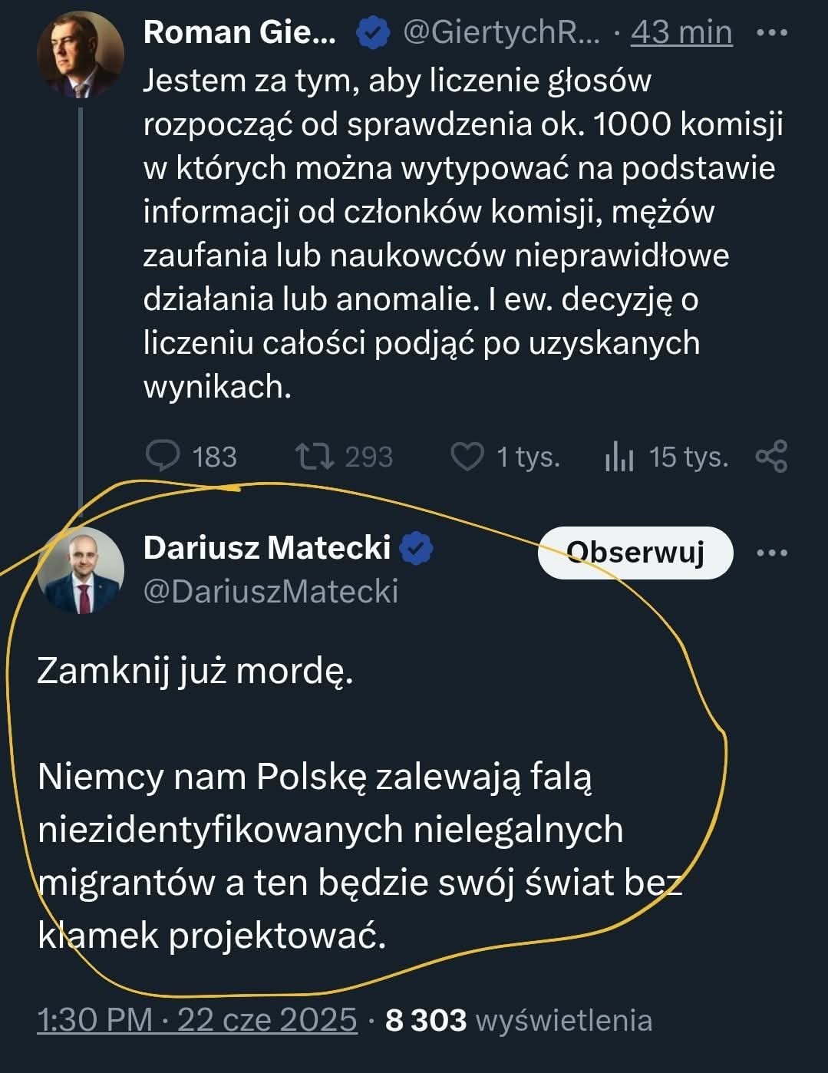Screen dimensions: 828x1073
Task: Open Dariusz Matecki's profile picture
Action: (81, 571)
